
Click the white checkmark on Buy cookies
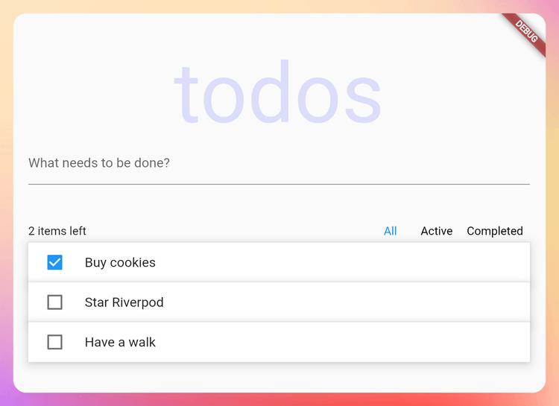click(x=54, y=263)
